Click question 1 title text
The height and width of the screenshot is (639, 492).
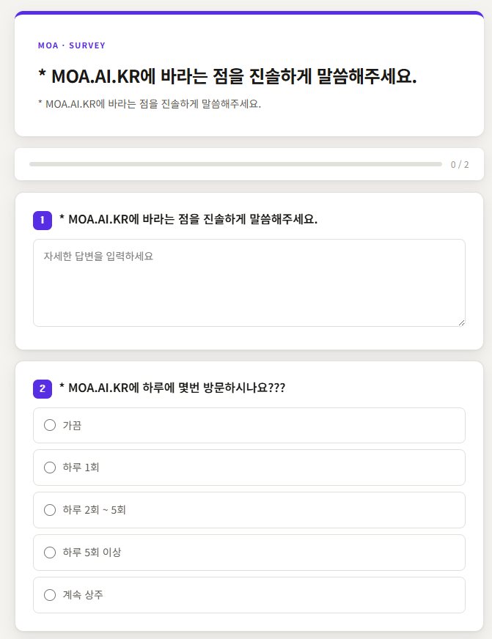pyautogui.click(x=188, y=220)
